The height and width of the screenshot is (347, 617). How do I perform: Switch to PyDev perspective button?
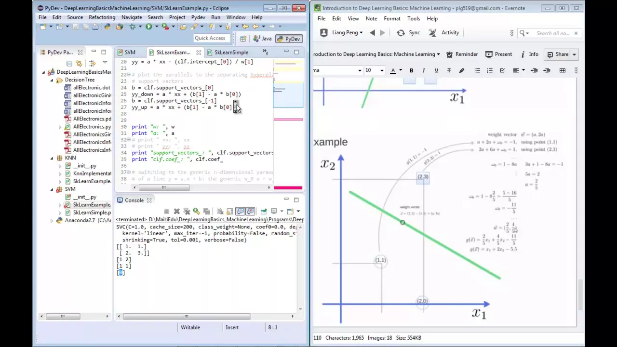click(288, 39)
